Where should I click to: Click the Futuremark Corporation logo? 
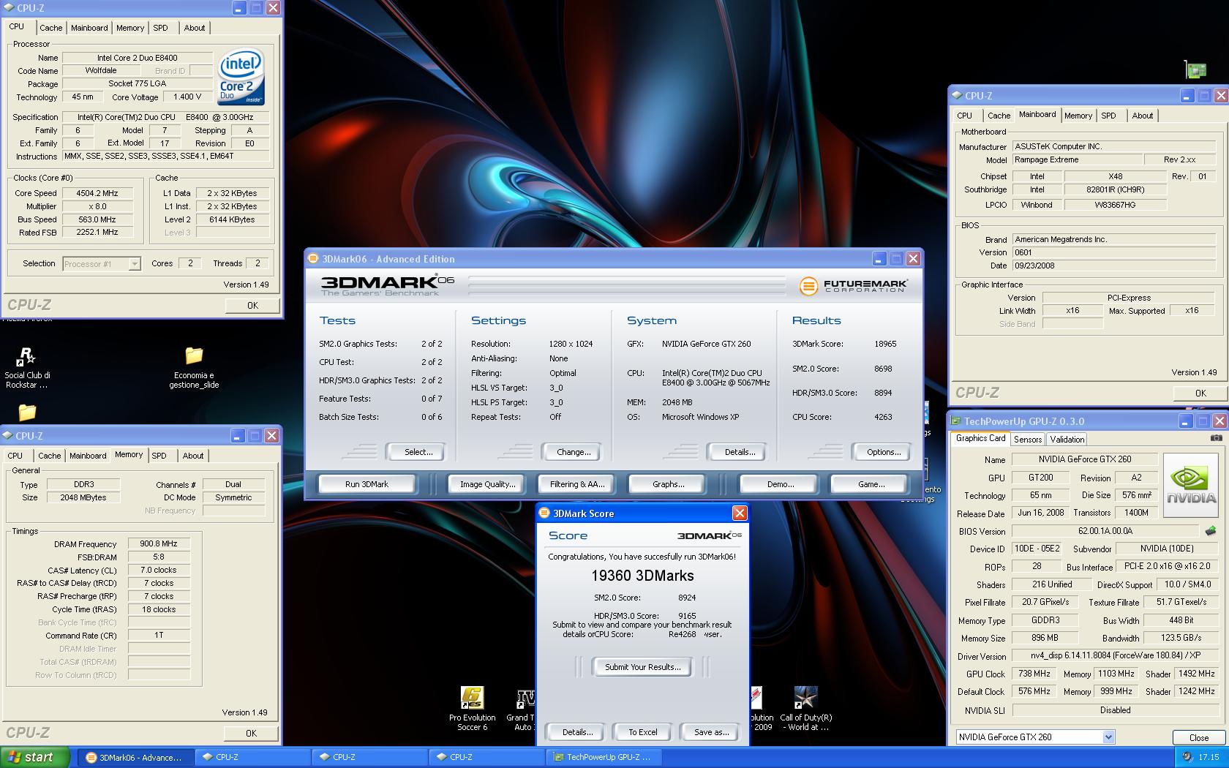point(852,285)
